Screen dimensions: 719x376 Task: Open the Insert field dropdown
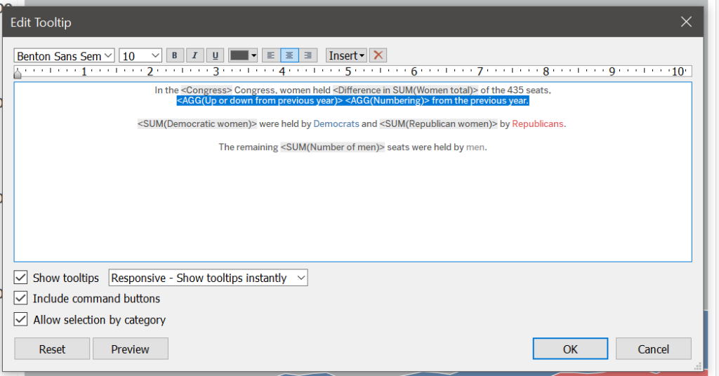coord(346,55)
